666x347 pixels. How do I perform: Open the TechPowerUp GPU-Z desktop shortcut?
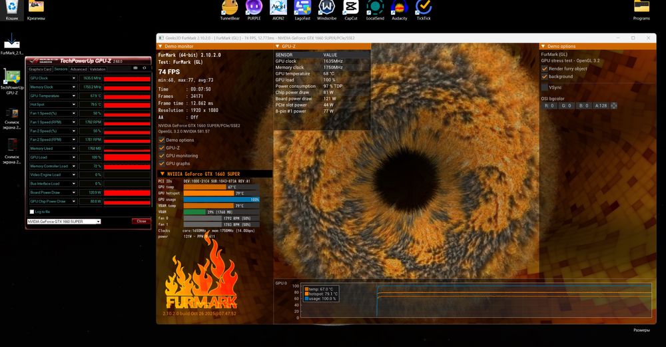pos(12,81)
